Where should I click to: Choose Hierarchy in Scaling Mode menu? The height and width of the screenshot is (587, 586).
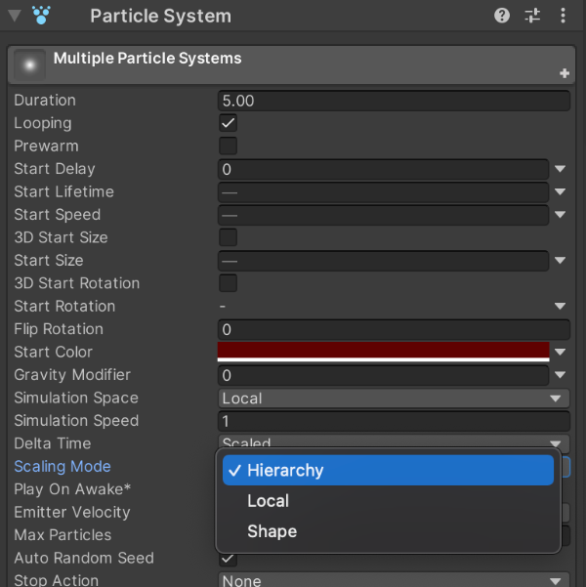388,470
